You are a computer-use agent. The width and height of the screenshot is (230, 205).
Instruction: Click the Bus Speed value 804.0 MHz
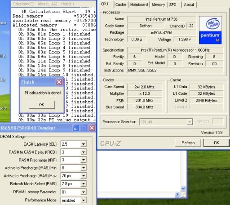[145, 107]
